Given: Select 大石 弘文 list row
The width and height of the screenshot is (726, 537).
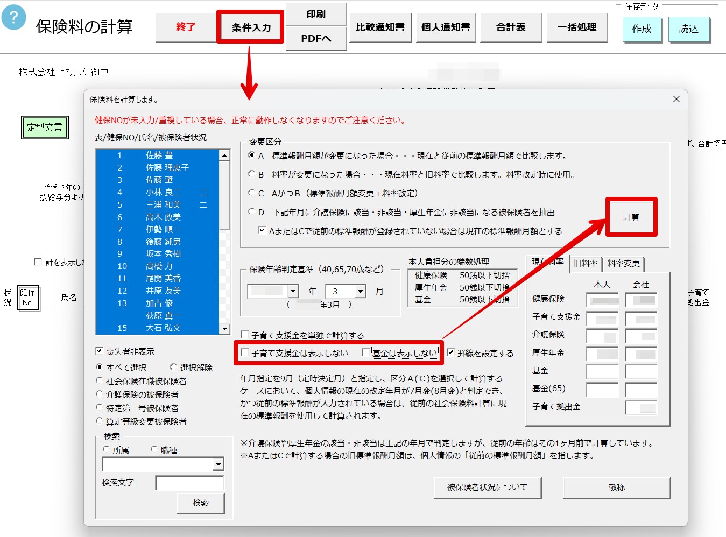Looking at the screenshot, I should coord(157,328).
